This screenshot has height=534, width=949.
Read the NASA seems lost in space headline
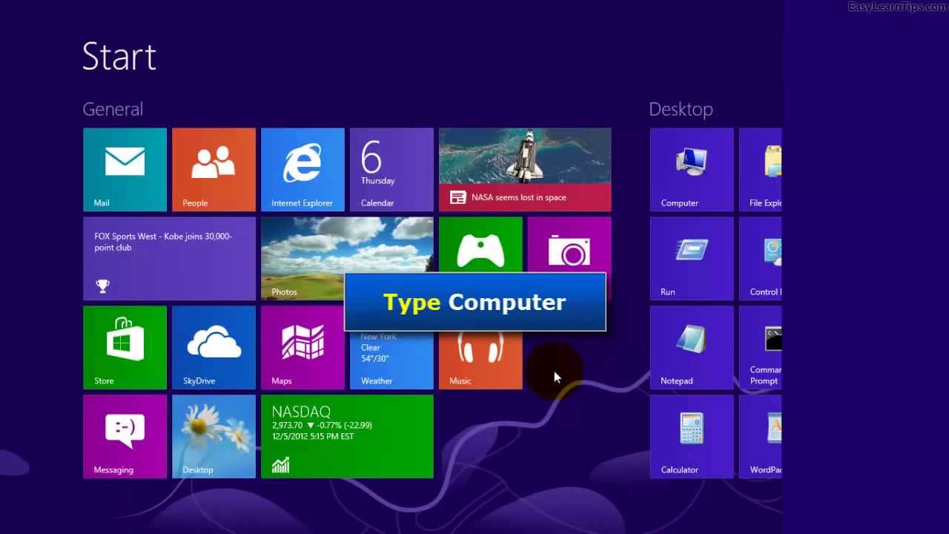pos(525,169)
